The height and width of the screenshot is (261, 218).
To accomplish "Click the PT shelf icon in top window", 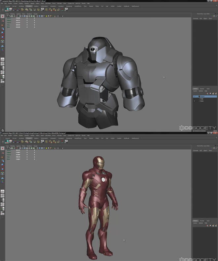I will point(14,10).
